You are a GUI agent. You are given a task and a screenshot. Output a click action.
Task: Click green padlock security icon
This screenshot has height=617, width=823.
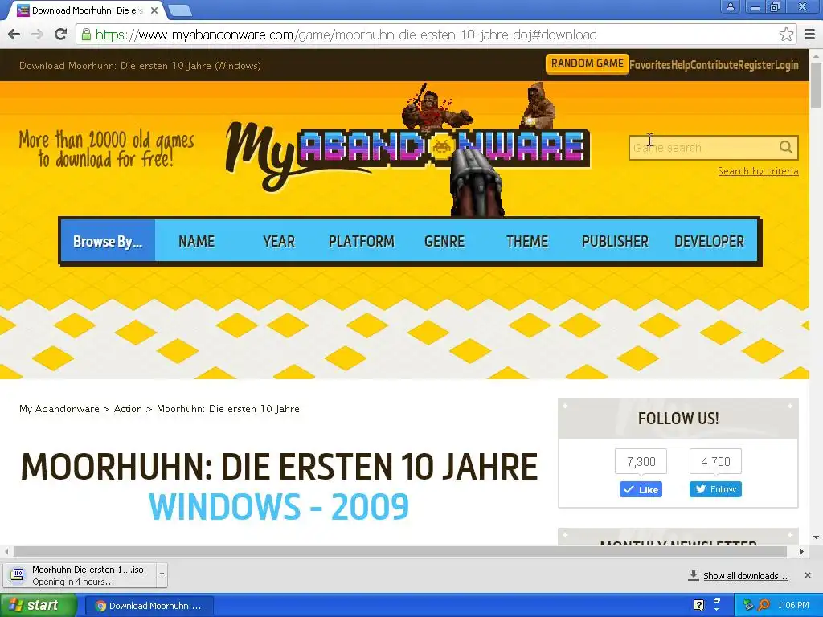[85, 35]
